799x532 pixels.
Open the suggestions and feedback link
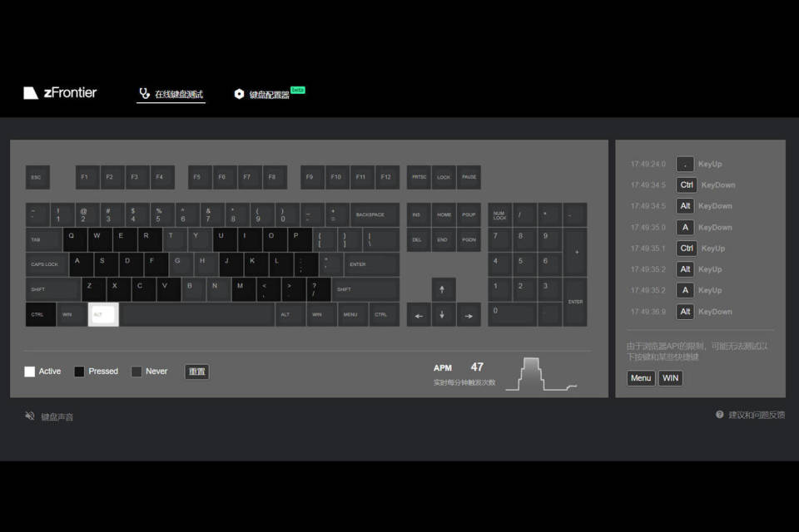(757, 415)
